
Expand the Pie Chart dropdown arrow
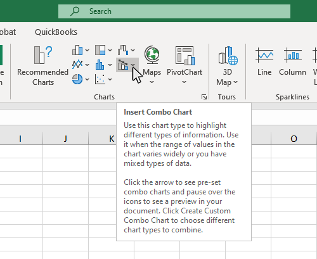[x=87, y=79]
